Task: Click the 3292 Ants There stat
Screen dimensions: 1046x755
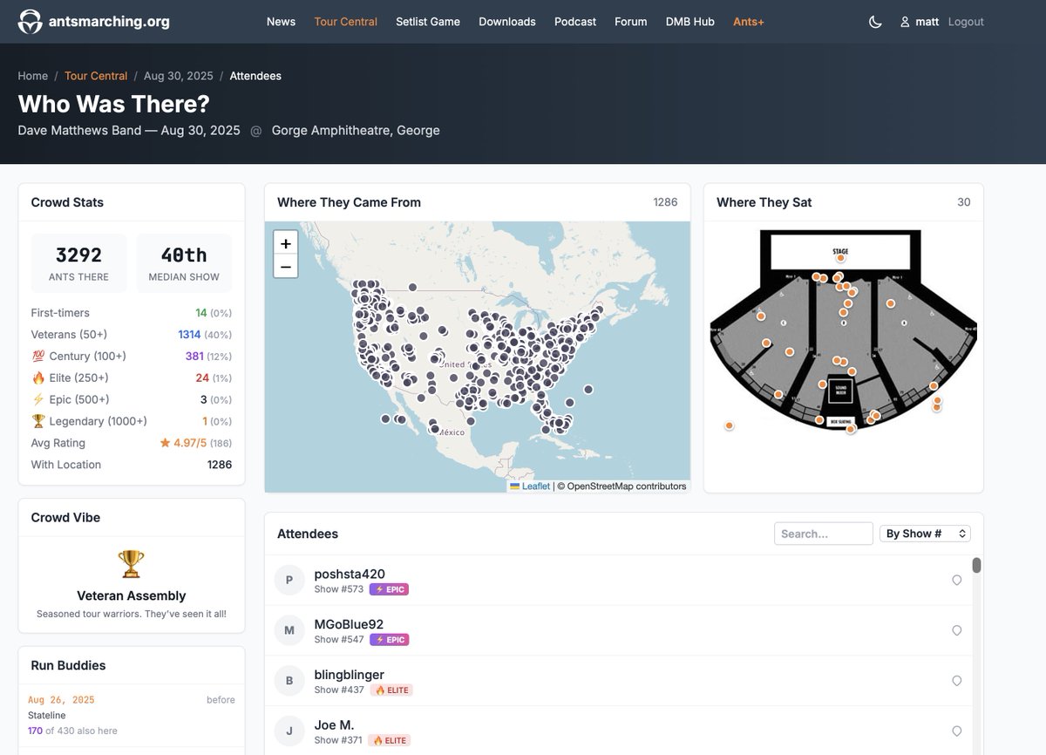Action: (x=78, y=263)
